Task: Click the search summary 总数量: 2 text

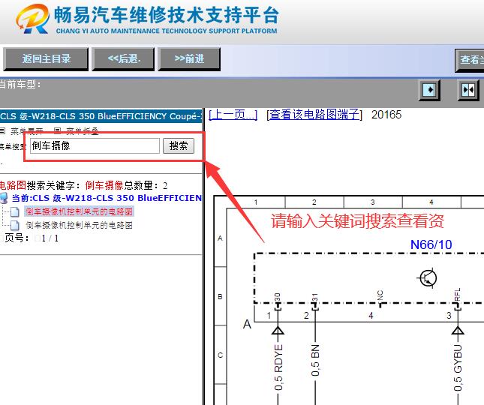Action: pos(146,185)
